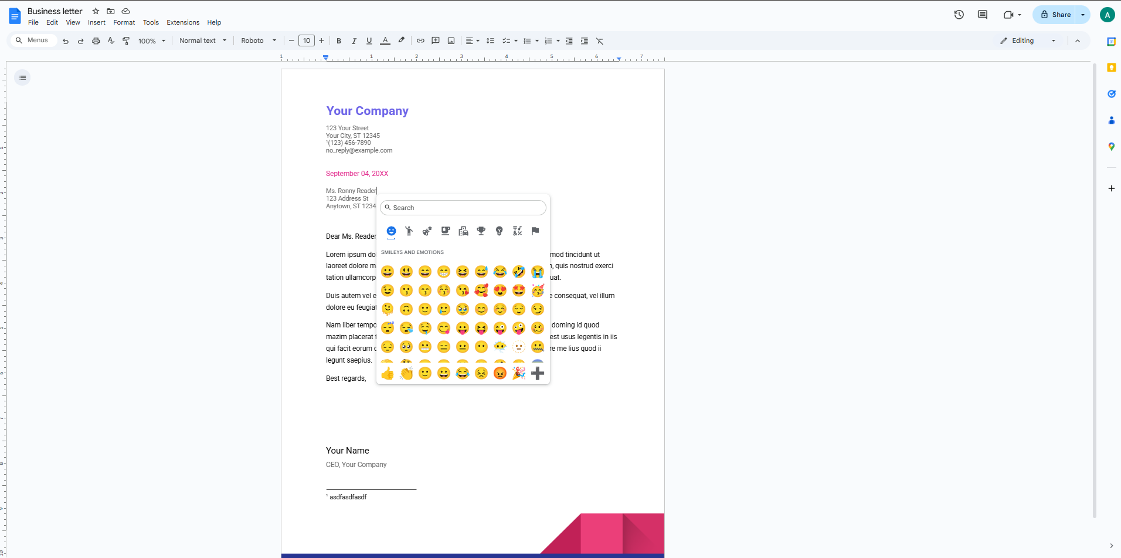Open Google Keep side panel

(x=1111, y=67)
